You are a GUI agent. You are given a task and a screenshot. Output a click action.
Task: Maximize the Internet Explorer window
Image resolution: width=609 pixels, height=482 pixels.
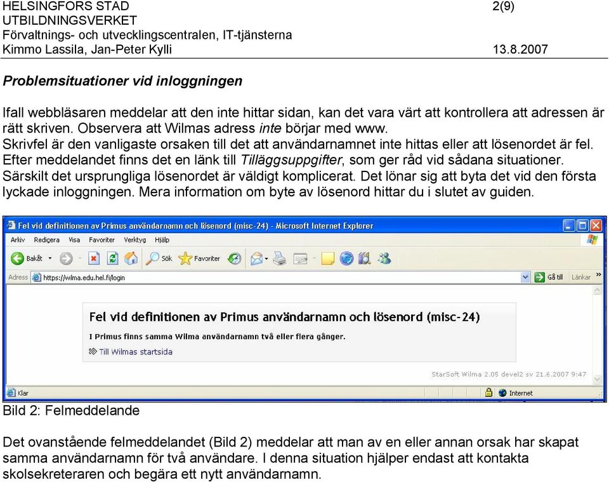582,225
